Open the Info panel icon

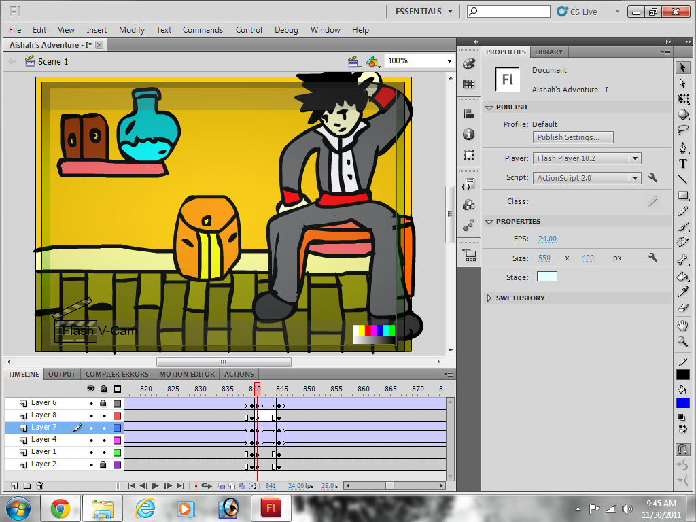(469, 134)
